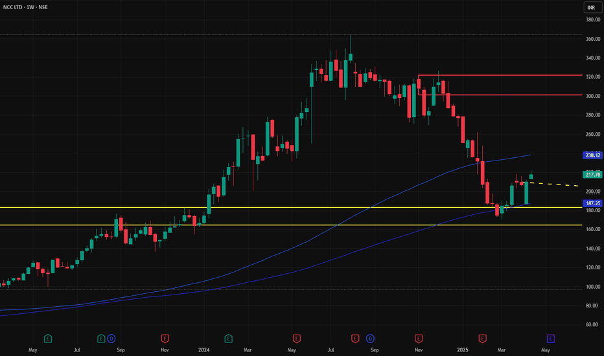Click the 140.00 price axis label

[x=593, y=249]
